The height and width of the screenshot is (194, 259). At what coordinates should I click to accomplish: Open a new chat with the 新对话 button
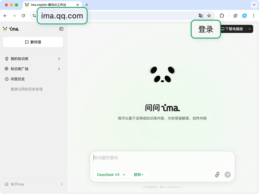click(x=32, y=42)
